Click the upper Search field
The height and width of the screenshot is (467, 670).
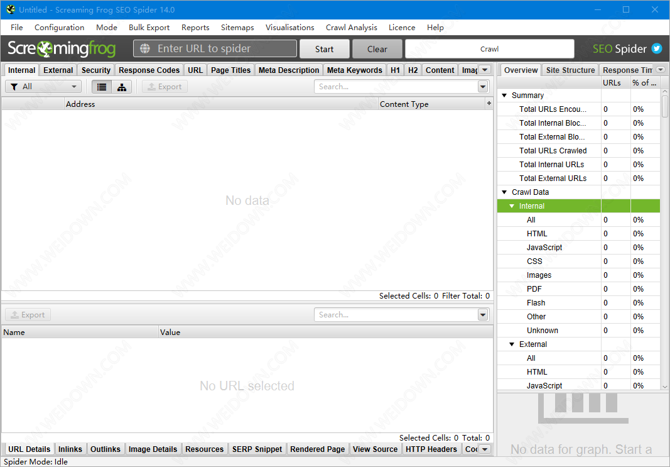[396, 87]
